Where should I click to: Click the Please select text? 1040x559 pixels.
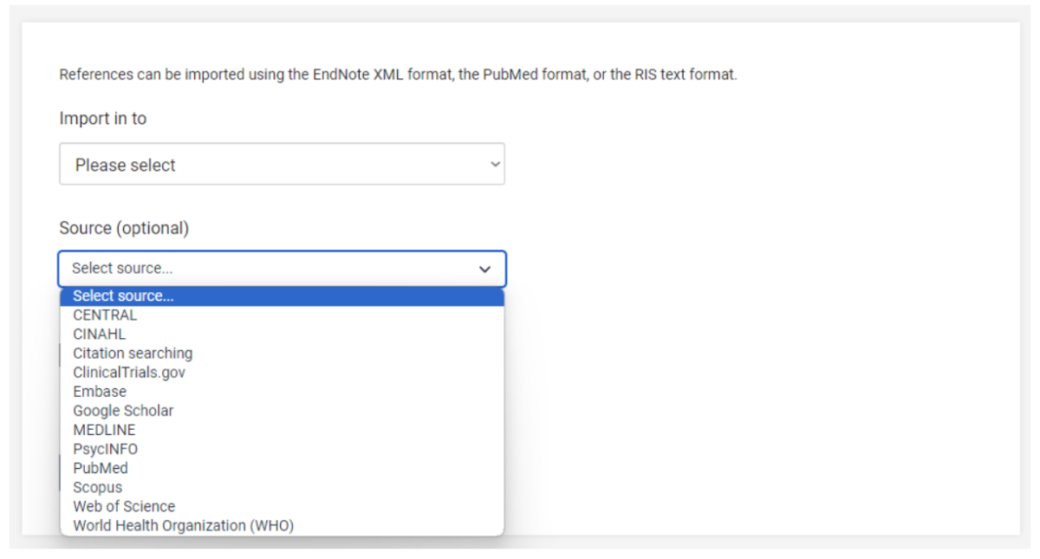[126, 166]
